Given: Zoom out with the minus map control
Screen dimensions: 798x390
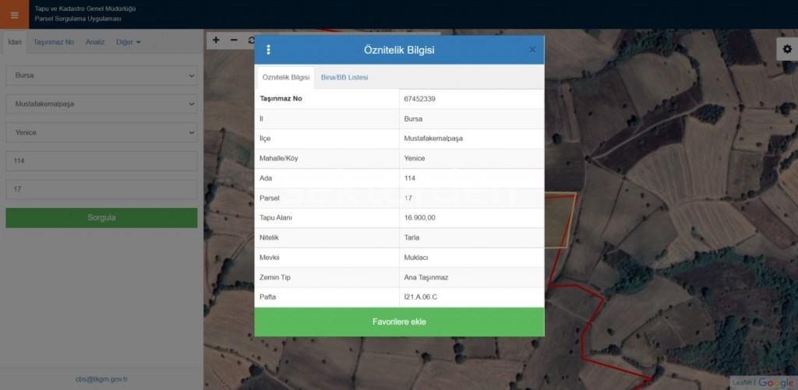Looking at the screenshot, I should 234,40.
